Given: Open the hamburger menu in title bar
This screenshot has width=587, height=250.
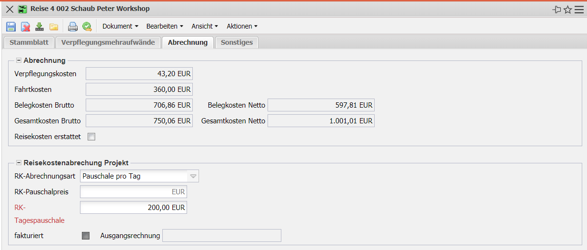Looking at the screenshot, I should tap(579, 10).
